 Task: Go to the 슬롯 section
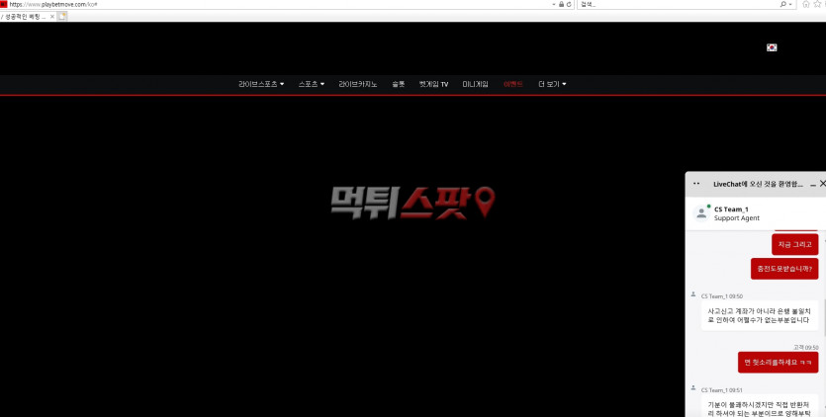399,84
